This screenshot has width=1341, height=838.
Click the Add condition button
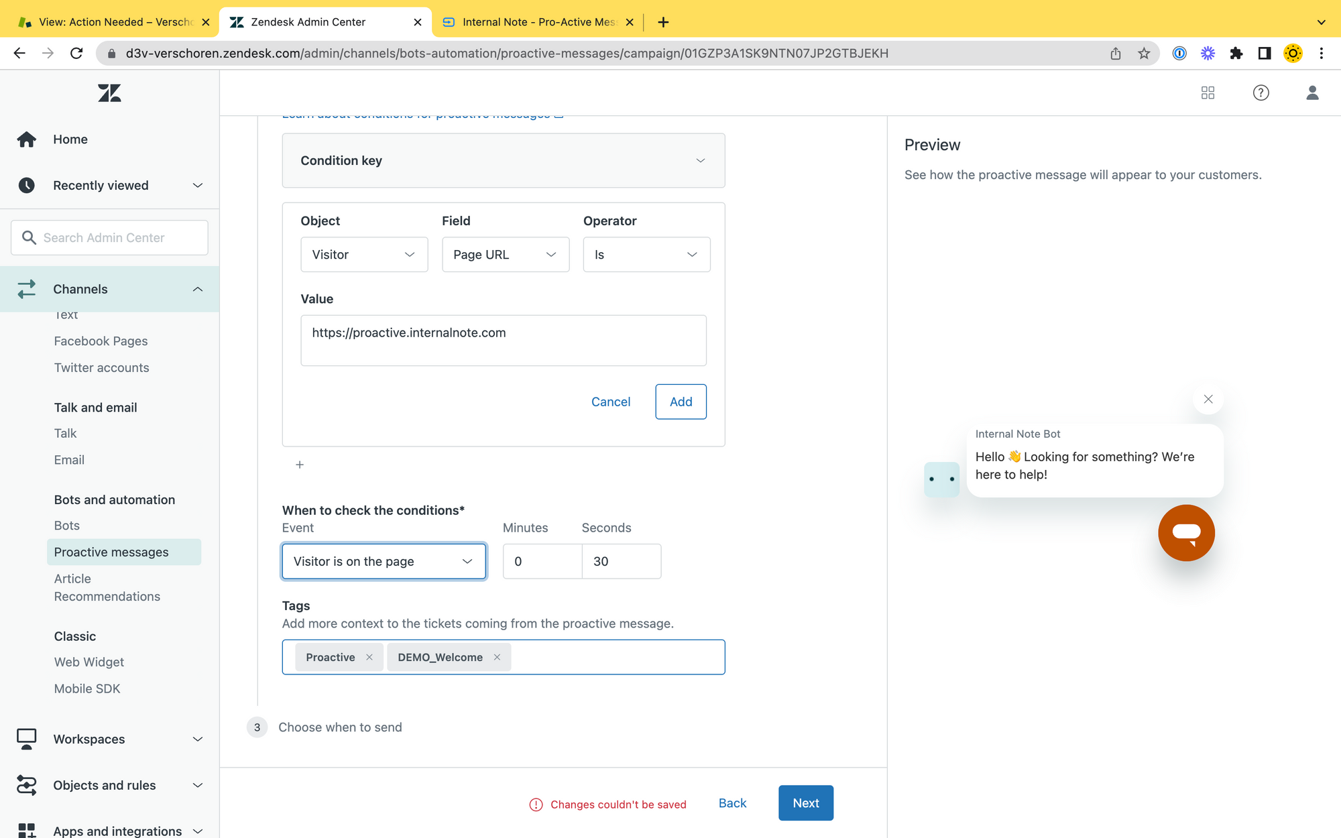(681, 402)
